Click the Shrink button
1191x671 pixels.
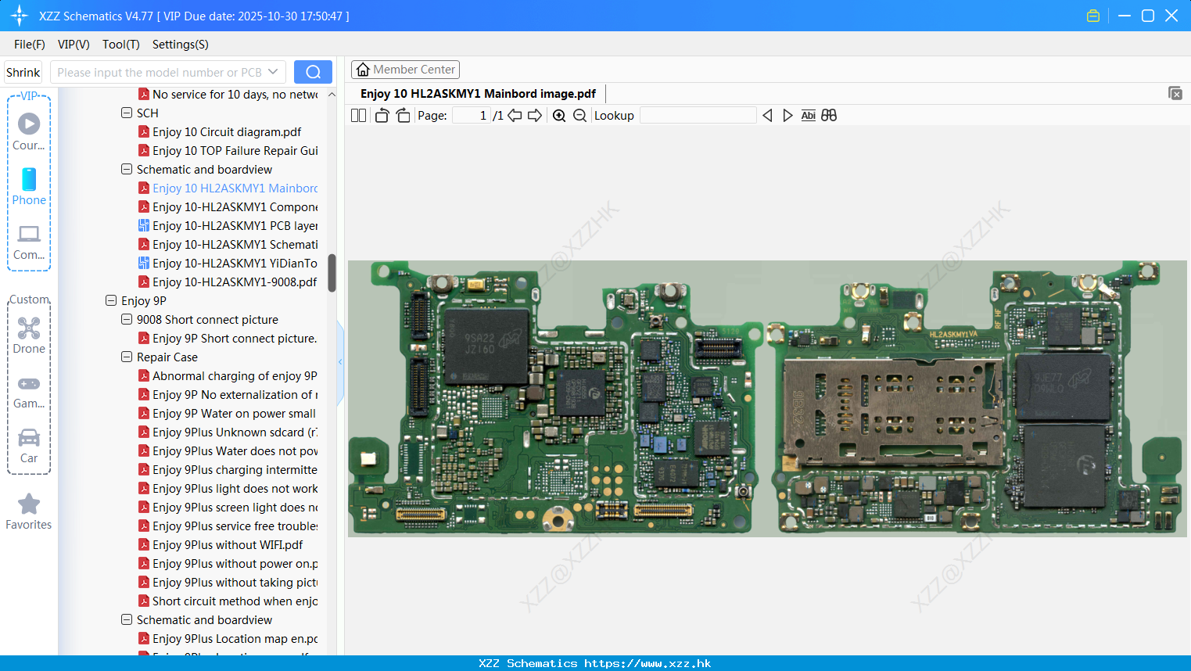click(23, 72)
